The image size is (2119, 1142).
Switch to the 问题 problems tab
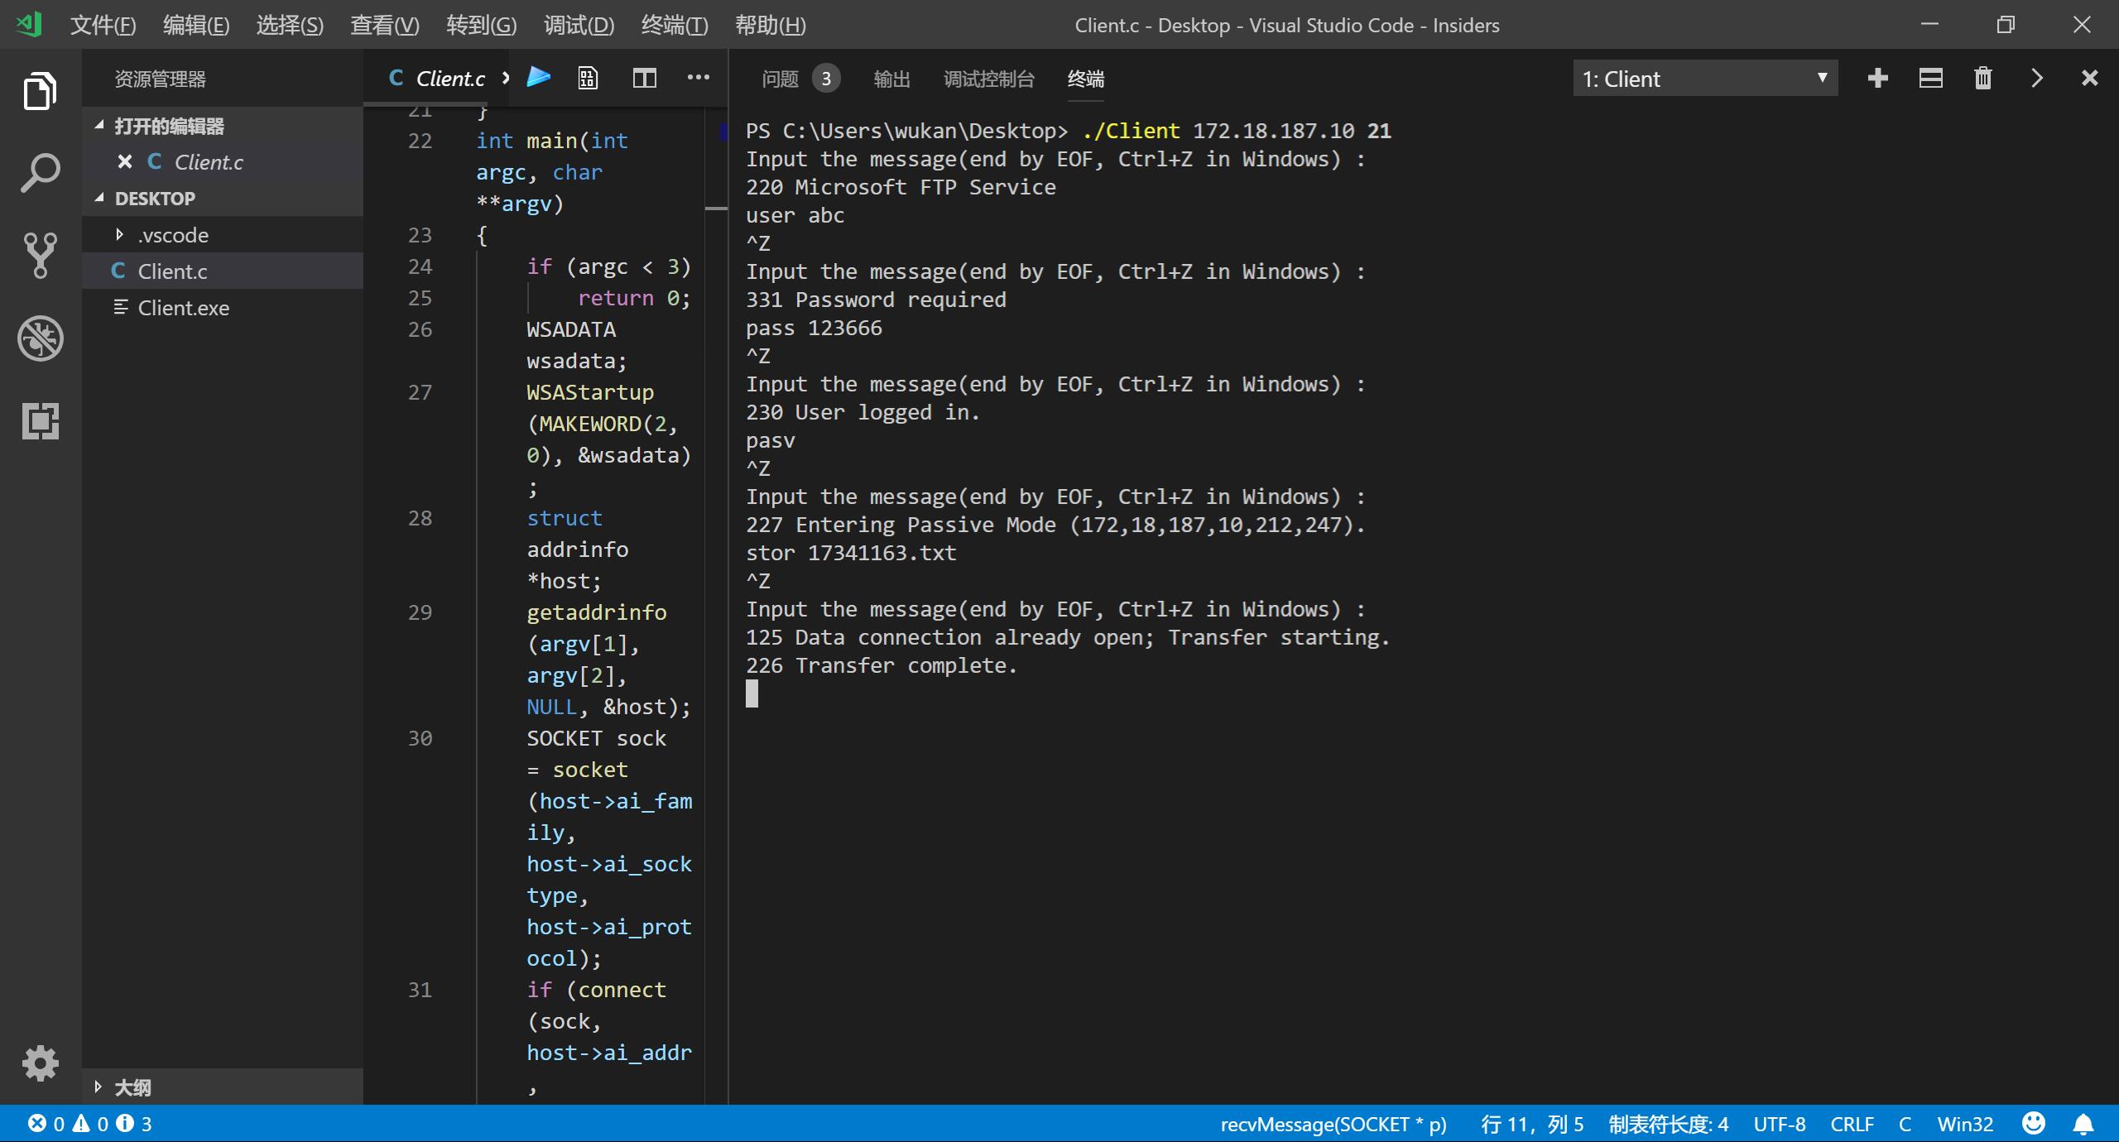pyautogui.click(x=780, y=79)
